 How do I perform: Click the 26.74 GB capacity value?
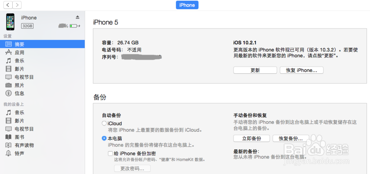(x=128, y=42)
